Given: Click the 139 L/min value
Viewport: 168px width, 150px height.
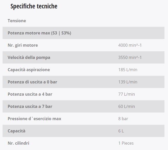Looking at the screenshot, I should point(128,82).
